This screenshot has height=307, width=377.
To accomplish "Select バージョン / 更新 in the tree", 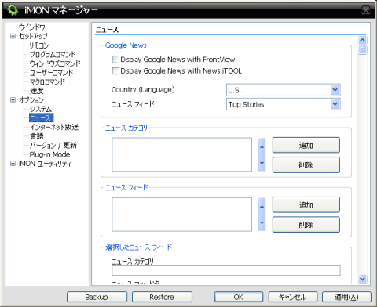I will tap(53, 145).
